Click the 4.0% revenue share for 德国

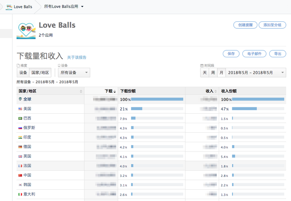pos(224,147)
